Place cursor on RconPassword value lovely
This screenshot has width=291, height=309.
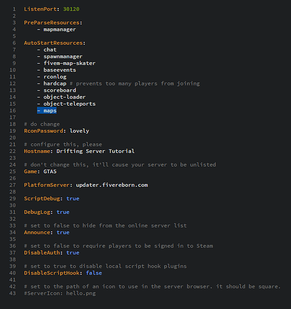tap(79, 131)
